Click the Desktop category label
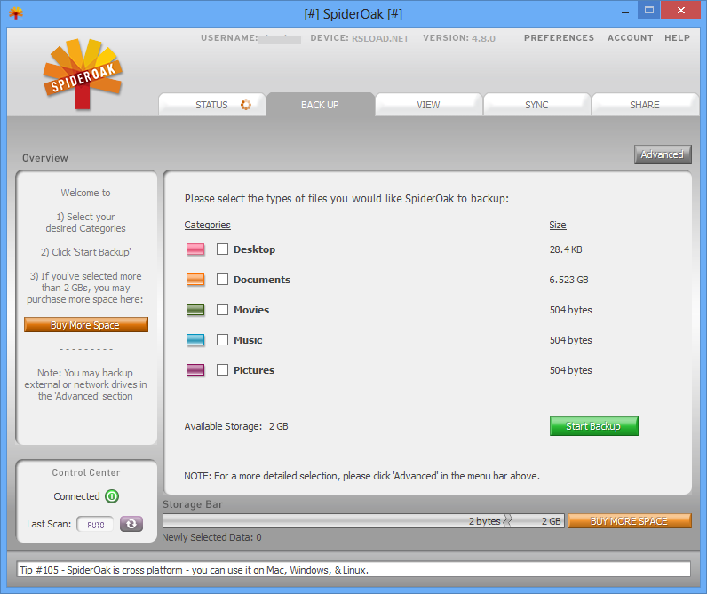Image resolution: width=707 pixels, height=594 pixels. [x=254, y=249]
